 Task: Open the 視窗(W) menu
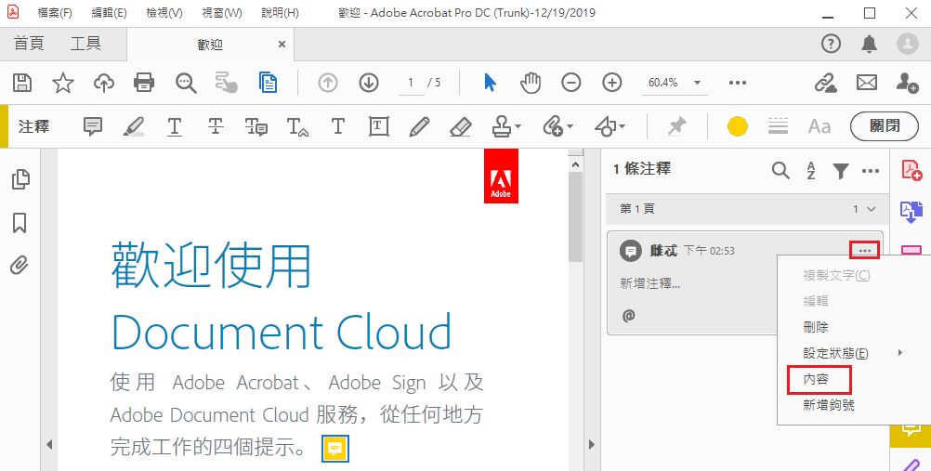pos(222,12)
